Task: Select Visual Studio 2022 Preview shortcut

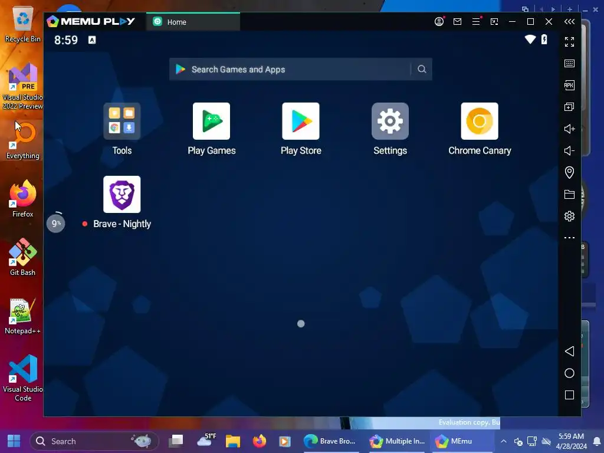Action: click(x=23, y=86)
